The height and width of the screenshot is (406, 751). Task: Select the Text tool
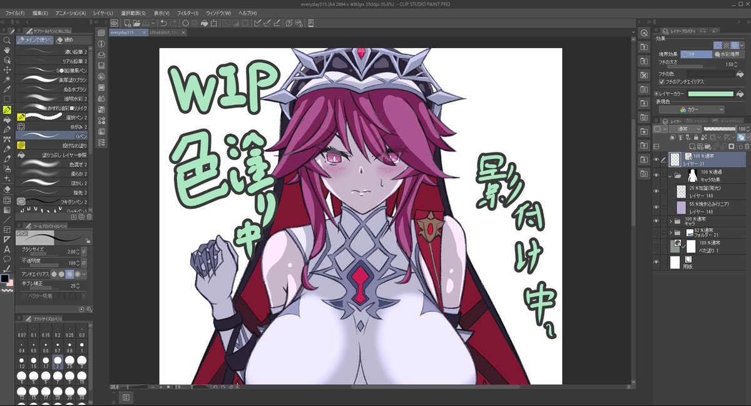pyautogui.click(x=7, y=248)
